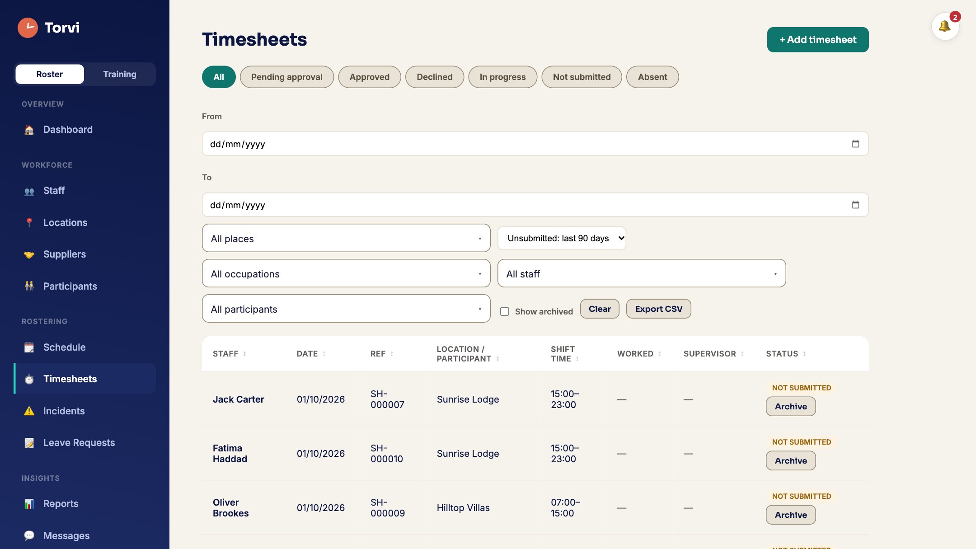Select the All filter tab
This screenshot has height=549, width=976.
(x=219, y=77)
